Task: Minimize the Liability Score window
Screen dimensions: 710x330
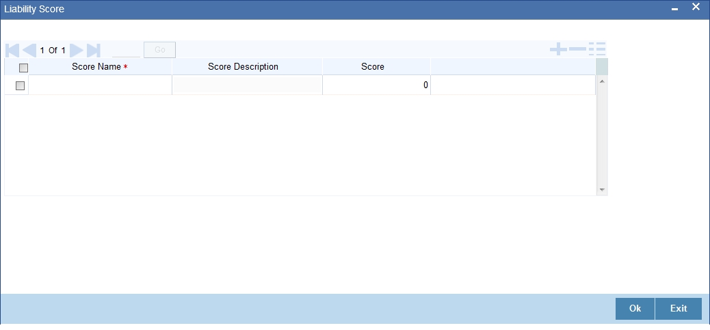Action: [674, 9]
